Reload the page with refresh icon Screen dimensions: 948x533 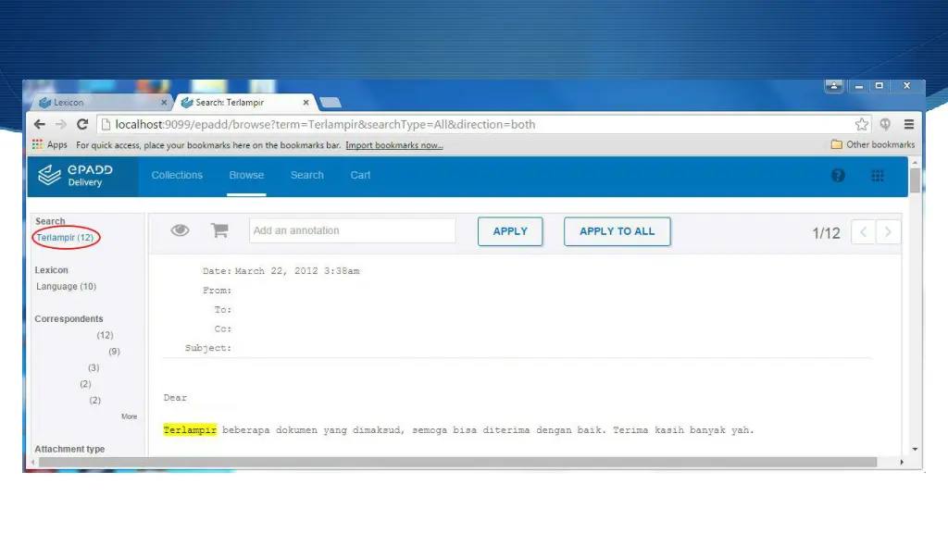click(x=82, y=124)
